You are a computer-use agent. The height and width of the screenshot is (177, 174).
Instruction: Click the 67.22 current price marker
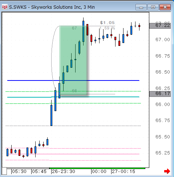pyautogui.click(x=160, y=25)
